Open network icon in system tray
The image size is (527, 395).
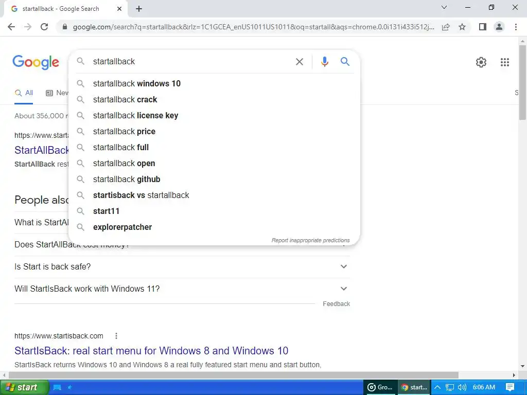point(449,387)
